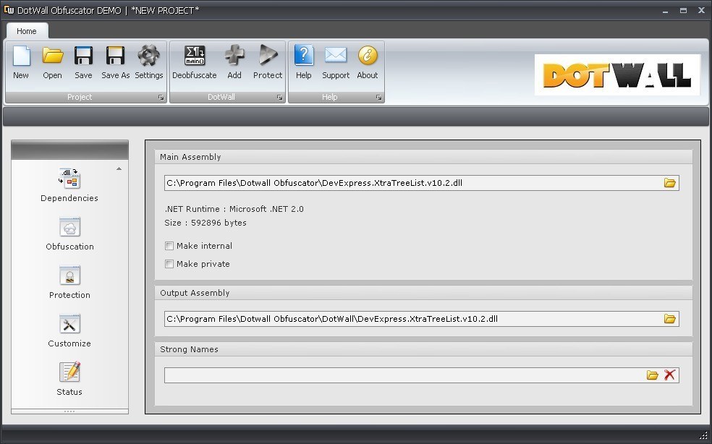Browse for the Main Assembly file
This screenshot has width=712, height=444.
pos(670,183)
